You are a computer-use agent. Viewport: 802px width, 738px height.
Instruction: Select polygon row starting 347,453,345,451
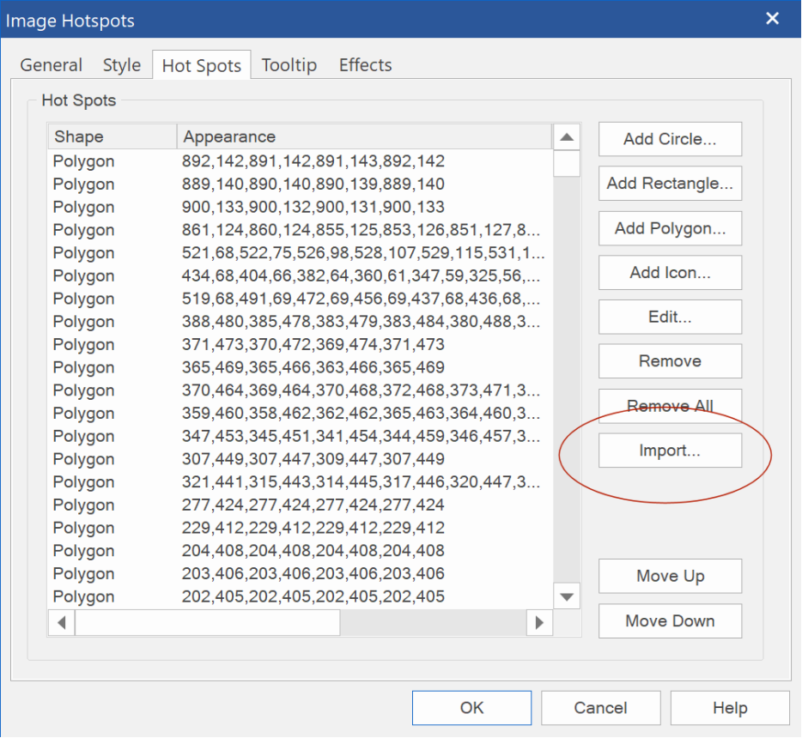coord(301,436)
